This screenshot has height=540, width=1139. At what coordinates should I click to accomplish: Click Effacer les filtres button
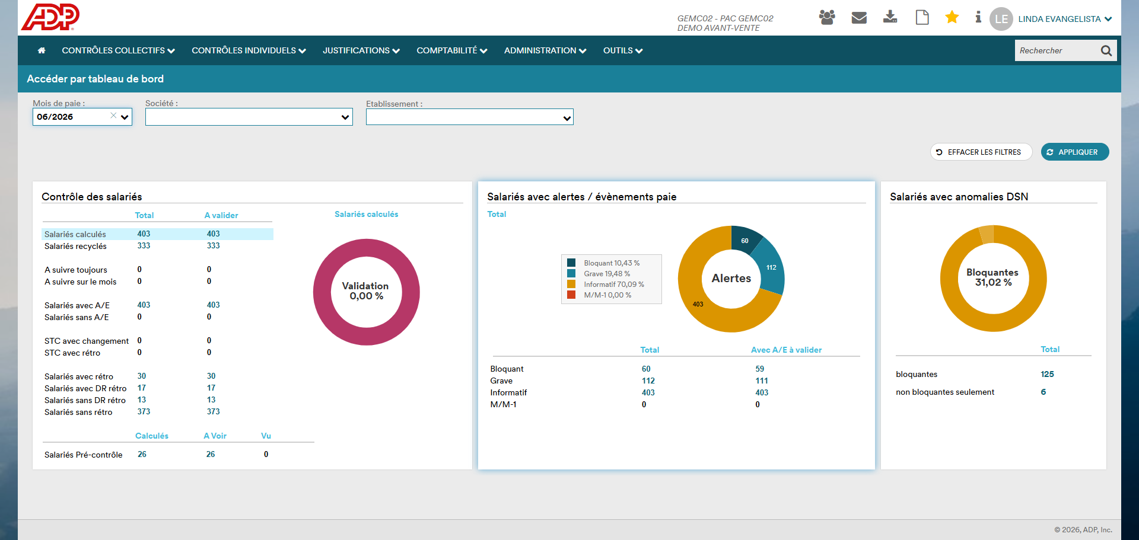click(981, 152)
